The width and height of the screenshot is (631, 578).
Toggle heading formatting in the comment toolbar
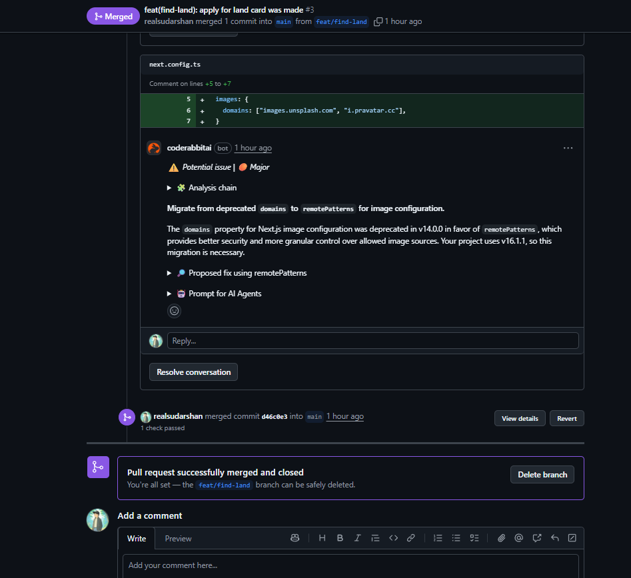(x=322, y=537)
